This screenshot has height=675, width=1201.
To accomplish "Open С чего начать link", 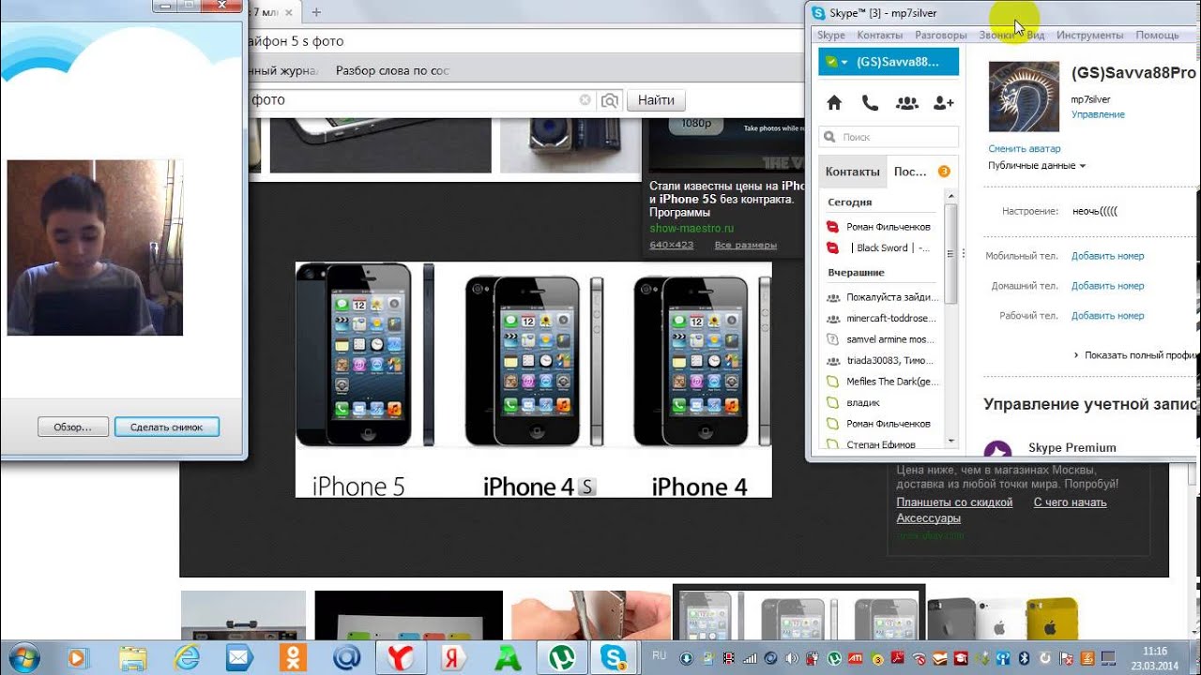I will coord(1070,502).
